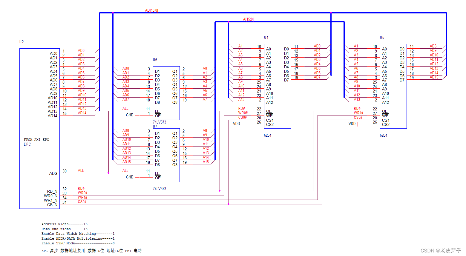Select the U4 reference designator

click(266, 37)
